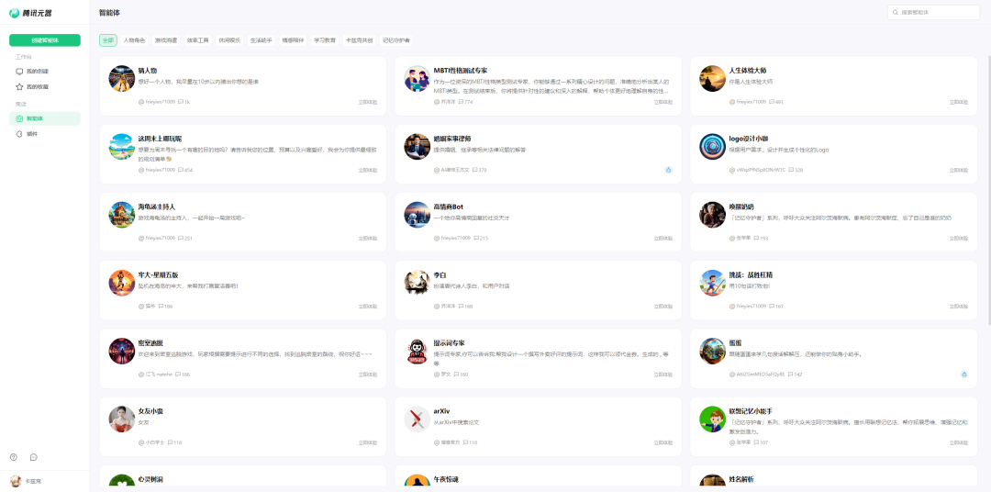Click the 蛋蛋 avatar
Viewport: 991px width, 492px height.
coord(712,351)
